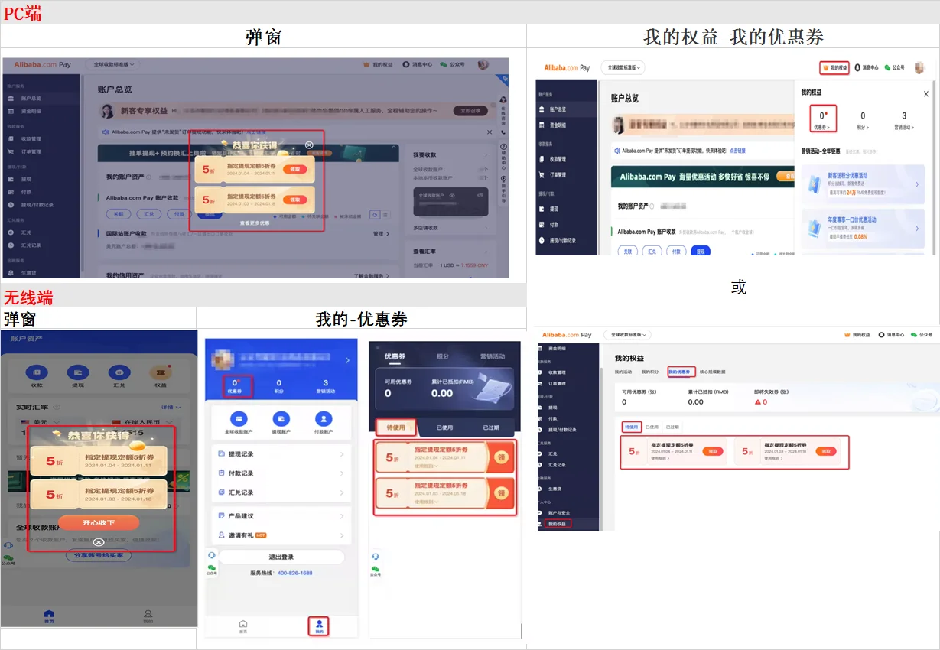Open 公众号 in the dimmed PC popup screenshot
The height and width of the screenshot is (650, 940).
click(x=452, y=65)
